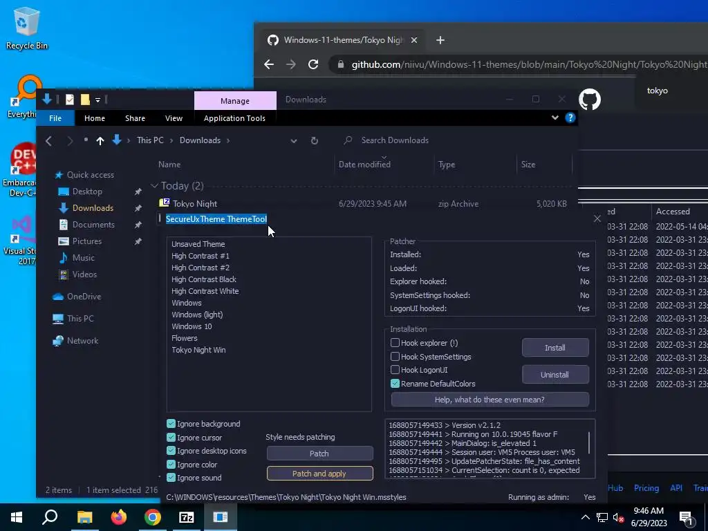
Task: Open a new Chrome tab
Action: coord(440,40)
